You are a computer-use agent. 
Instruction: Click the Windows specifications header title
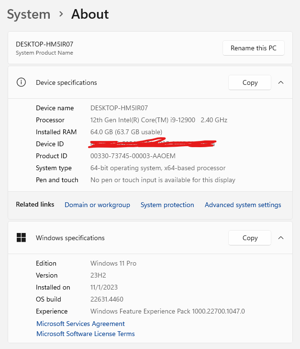pos(70,238)
